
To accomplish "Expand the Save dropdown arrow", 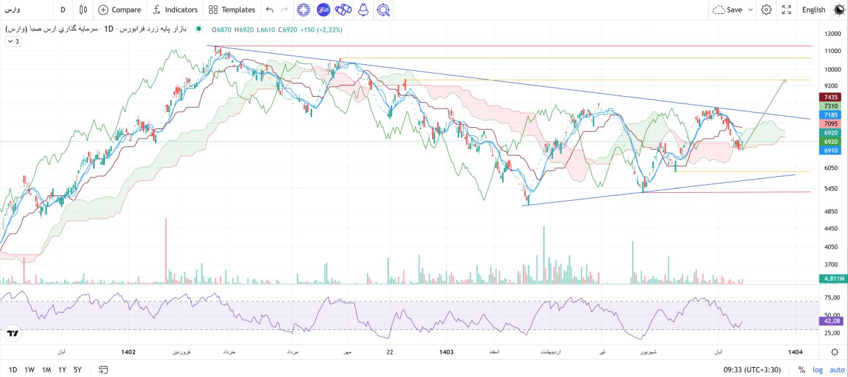I will click(x=751, y=10).
